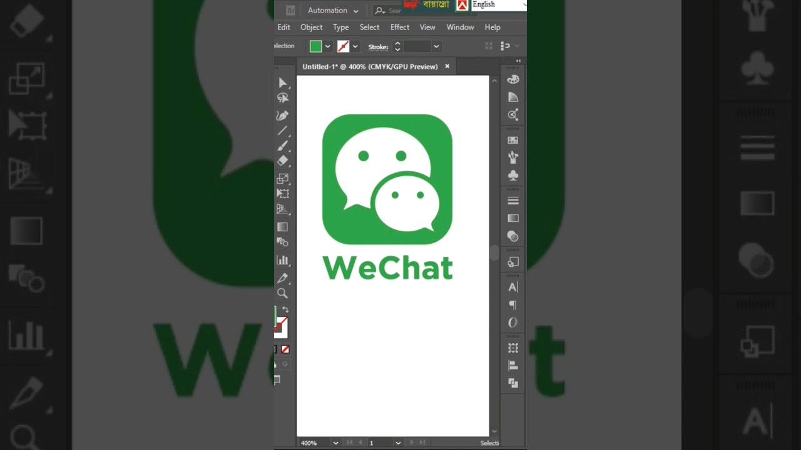Open the Asset Export panel icon
The image size is (801, 450).
tap(513, 262)
